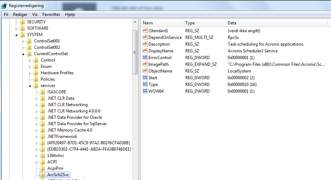The height and width of the screenshot is (180, 331).
Task: Expand the Control key
Action: coord(30,60)
